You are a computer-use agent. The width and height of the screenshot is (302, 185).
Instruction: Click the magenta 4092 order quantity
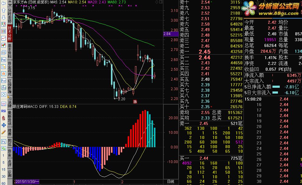(x=187, y=163)
